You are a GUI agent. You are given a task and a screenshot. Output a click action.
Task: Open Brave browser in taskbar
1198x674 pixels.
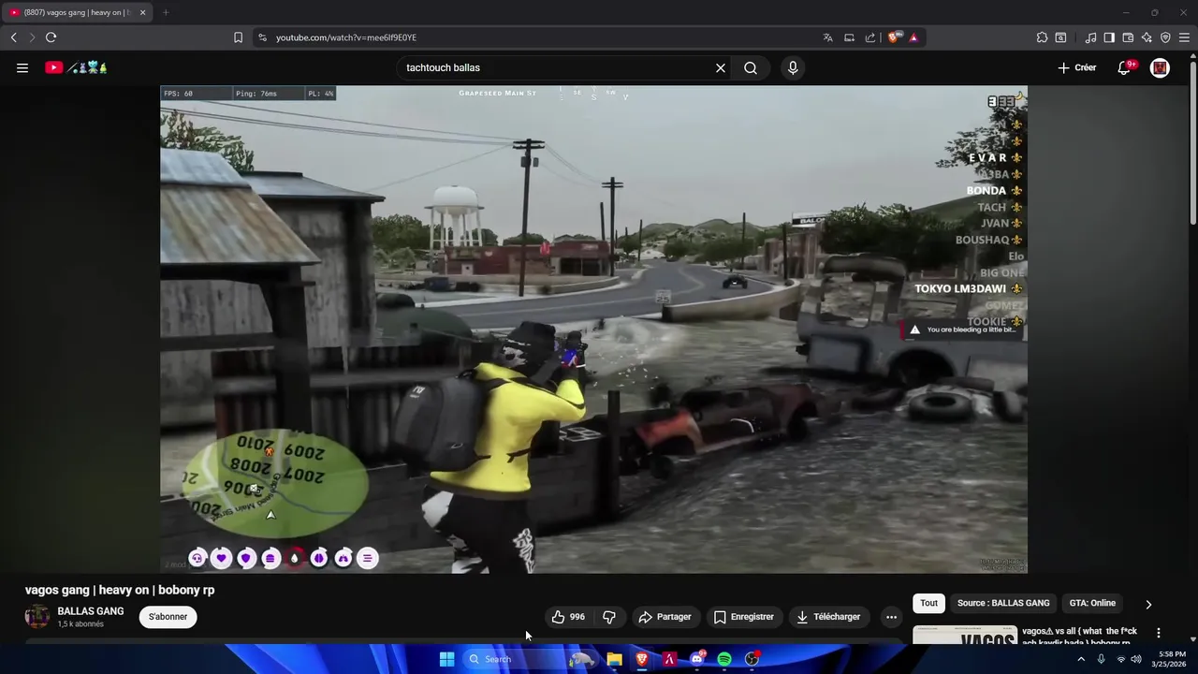coord(642,659)
